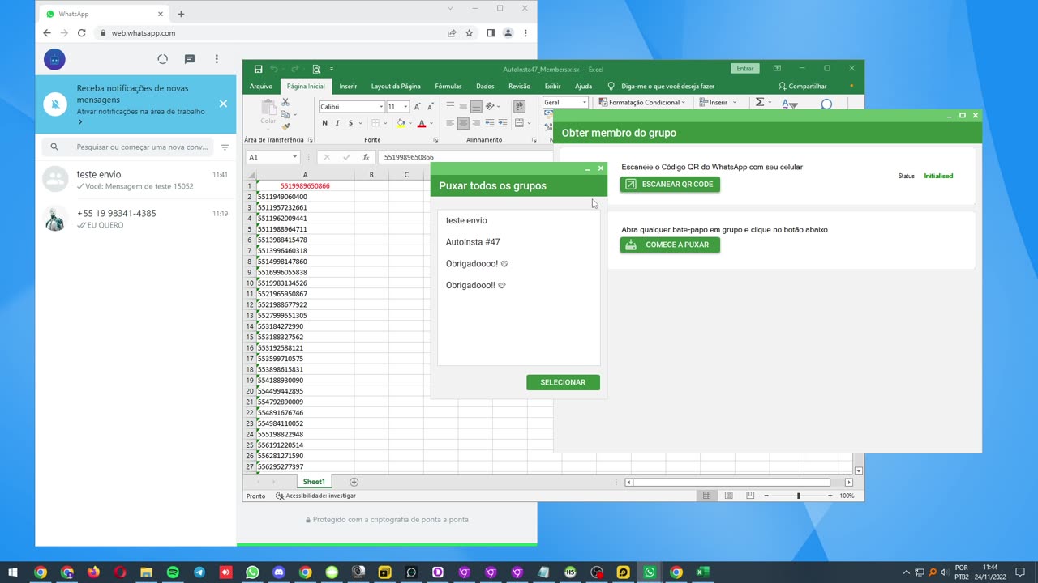Insert function using the fx button
Viewport: 1038px width, 583px height.
366,157
